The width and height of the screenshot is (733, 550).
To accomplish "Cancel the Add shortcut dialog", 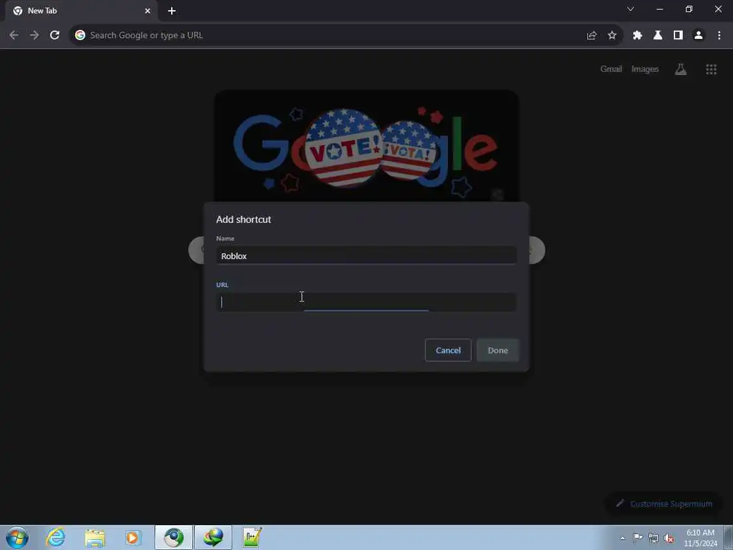I will coord(448,350).
